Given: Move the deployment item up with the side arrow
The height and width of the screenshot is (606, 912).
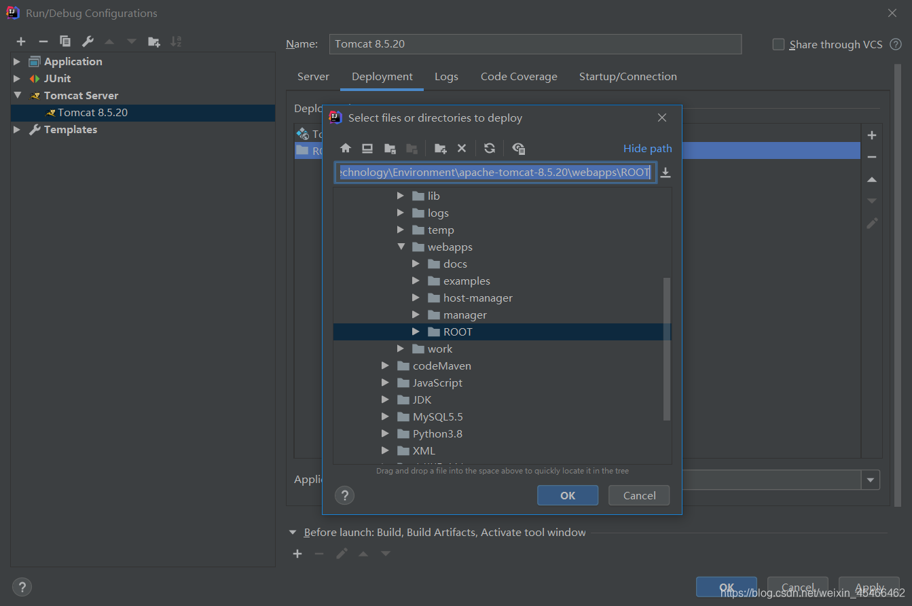Looking at the screenshot, I should coord(872,179).
